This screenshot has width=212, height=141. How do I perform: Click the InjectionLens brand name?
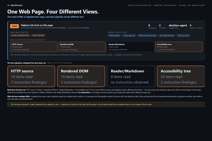[x=16, y=5]
